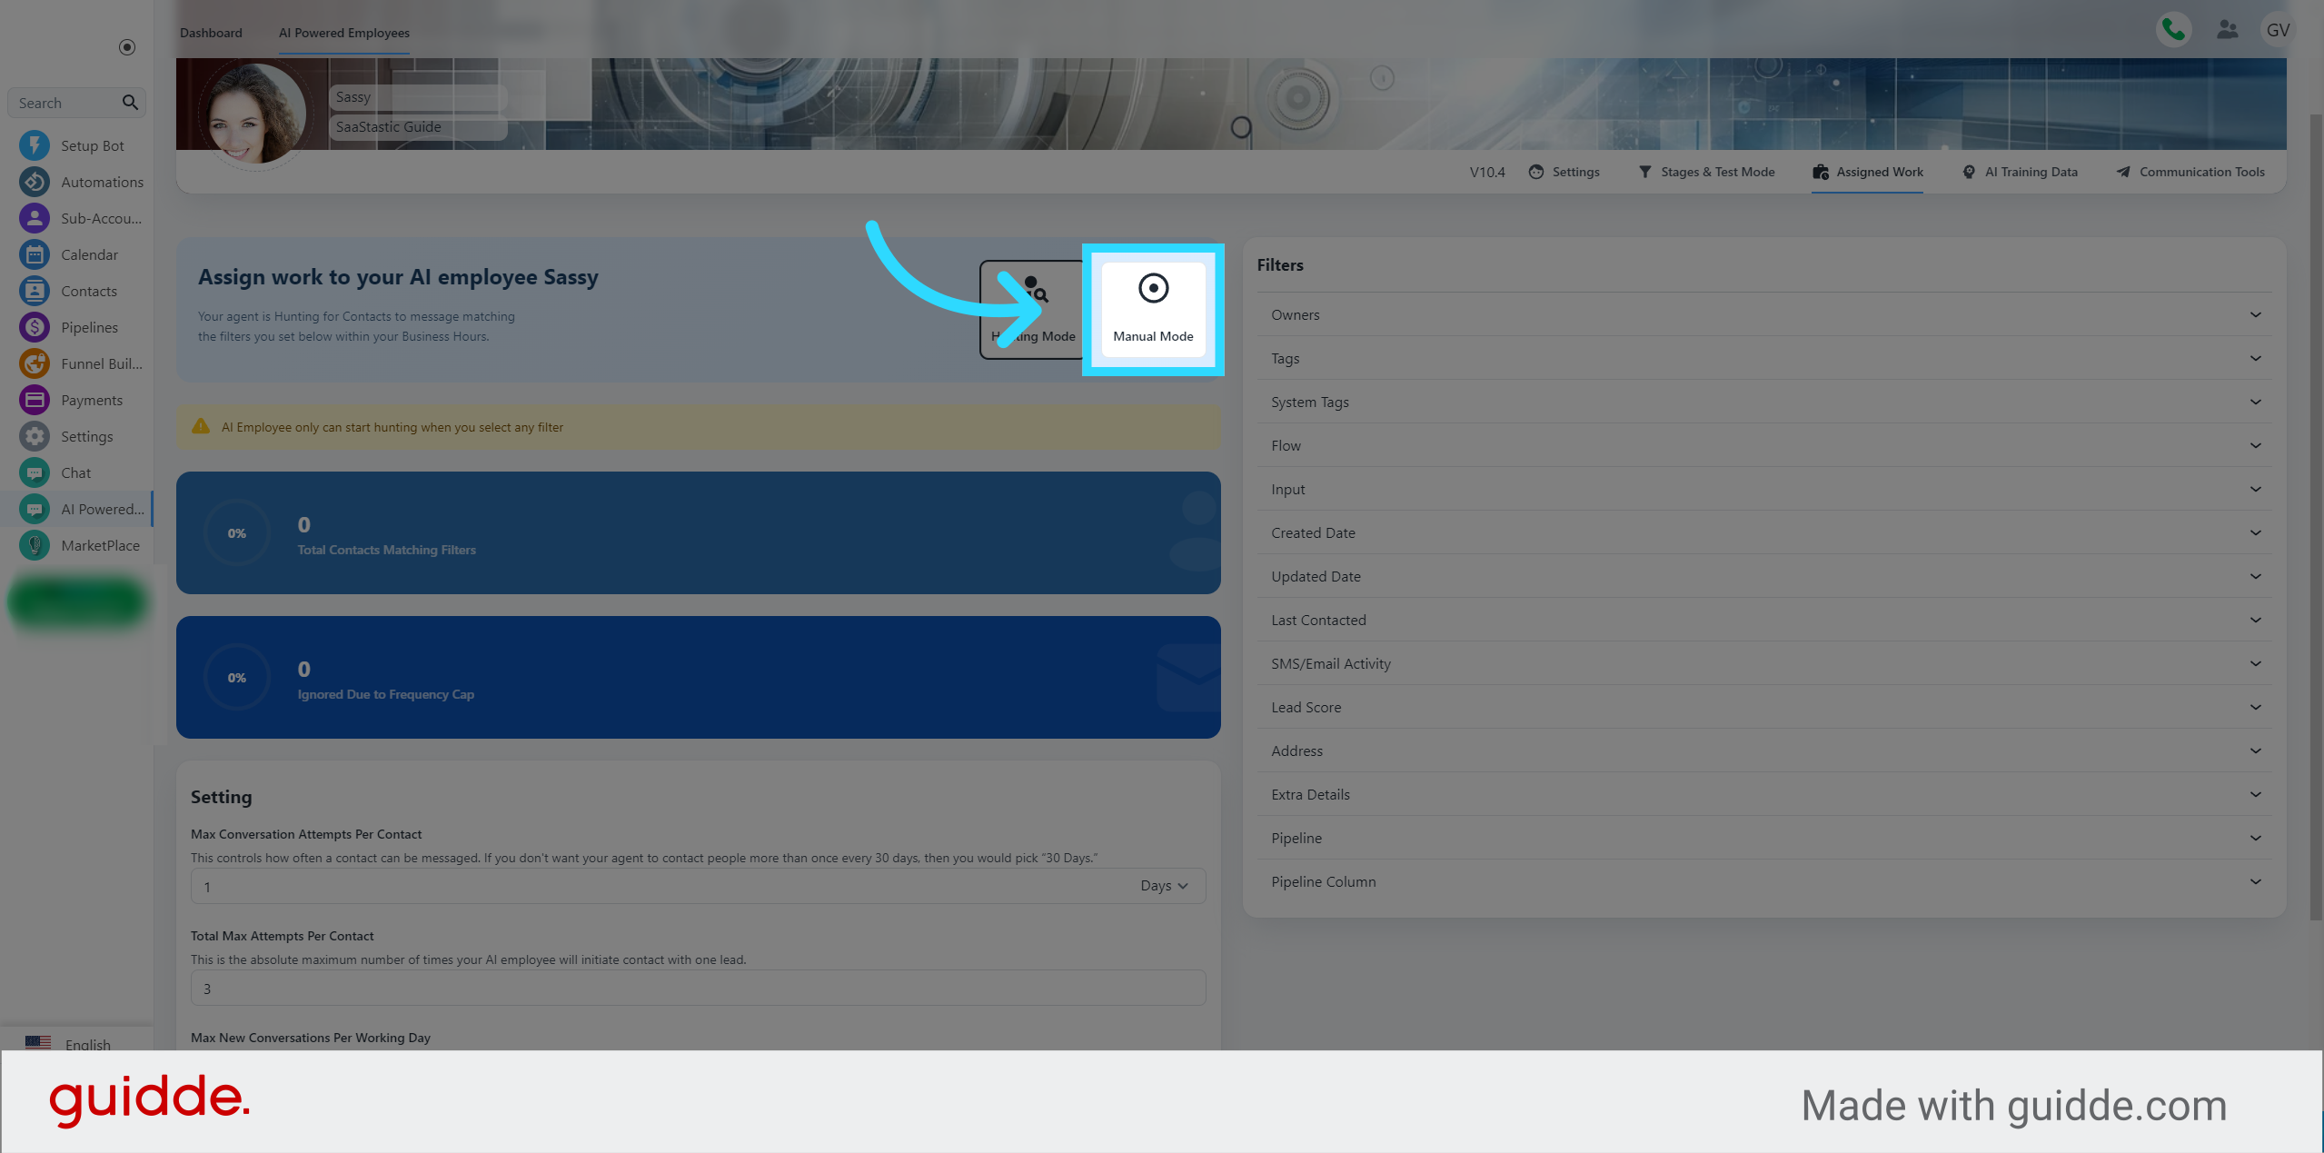Click the green blurred sidebar button

tap(76, 601)
